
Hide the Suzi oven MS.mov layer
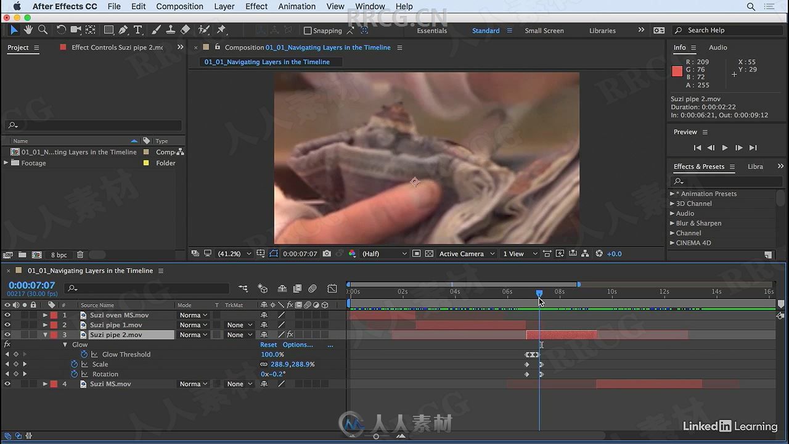(x=7, y=315)
